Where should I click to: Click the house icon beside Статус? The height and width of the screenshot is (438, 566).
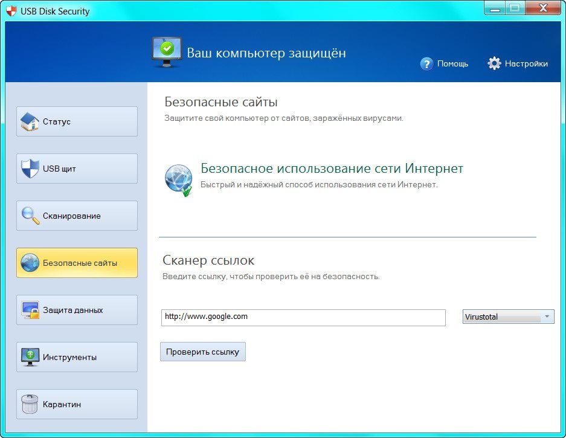point(30,121)
